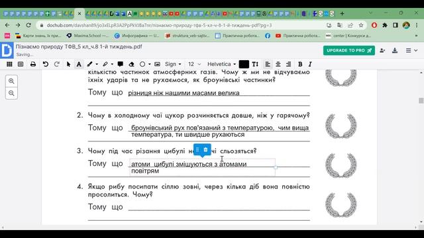Viewport: 424px width, 238px height.
Task: Toggle the page manager panel icon
Action: pyautogui.click(x=21, y=64)
